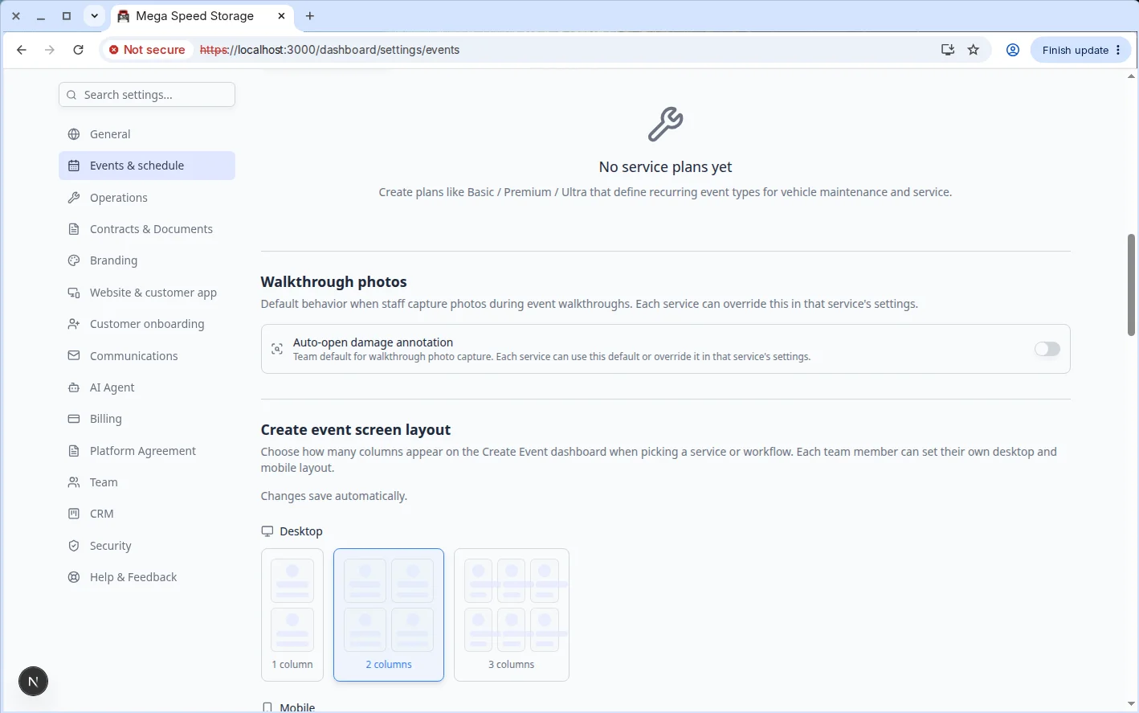Click the globe icon next to General
Viewport: 1139px width, 713px height.
[74, 134]
